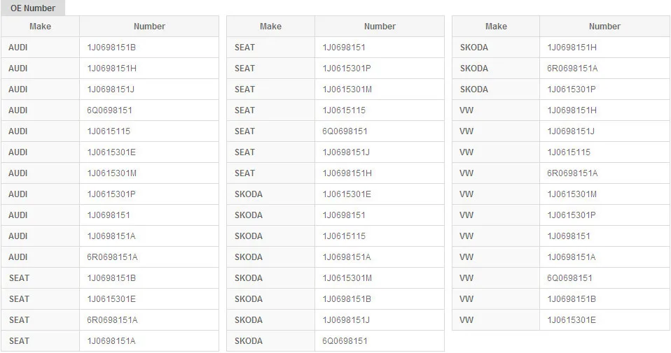Select the SEAT 6Q0698151 number cell
The height and width of the screenshot is (353, 671).
pos(345,131)
